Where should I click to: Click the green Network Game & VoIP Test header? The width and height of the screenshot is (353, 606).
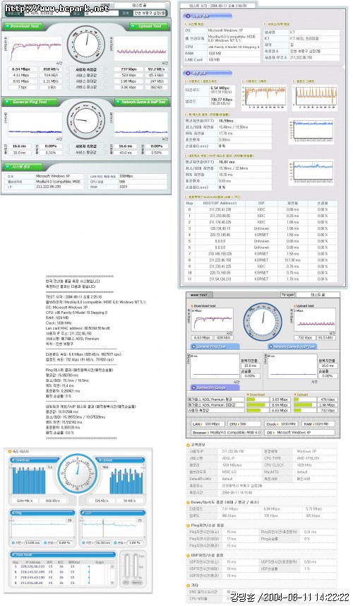pos(141,102)
